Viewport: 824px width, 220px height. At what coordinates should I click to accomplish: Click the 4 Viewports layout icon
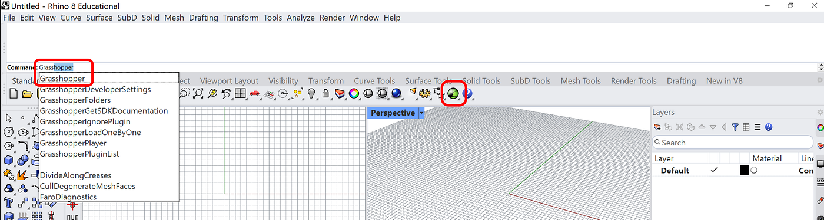point(240,93)
